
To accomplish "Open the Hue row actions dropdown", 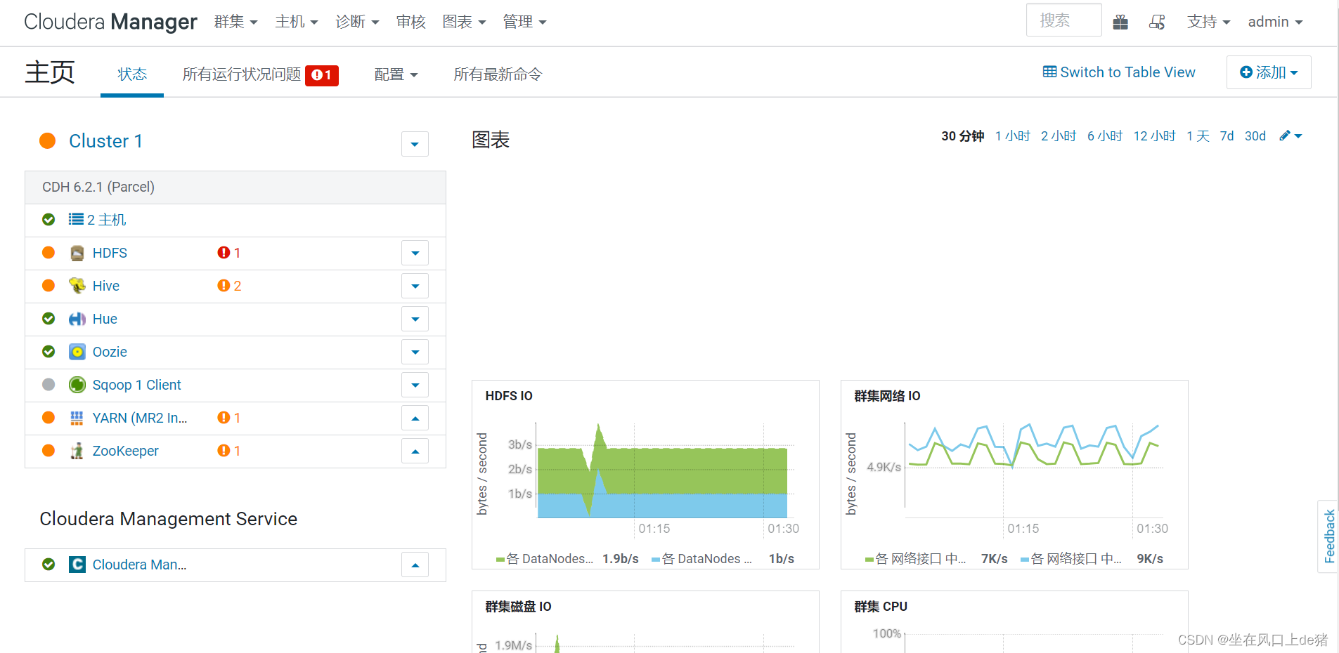I will (415, 319).
